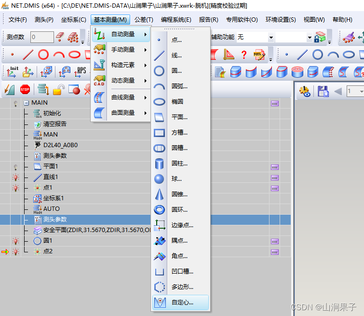Toggle the bulb on the 圆1 row

pyautogui.click(x=15, y=241)
